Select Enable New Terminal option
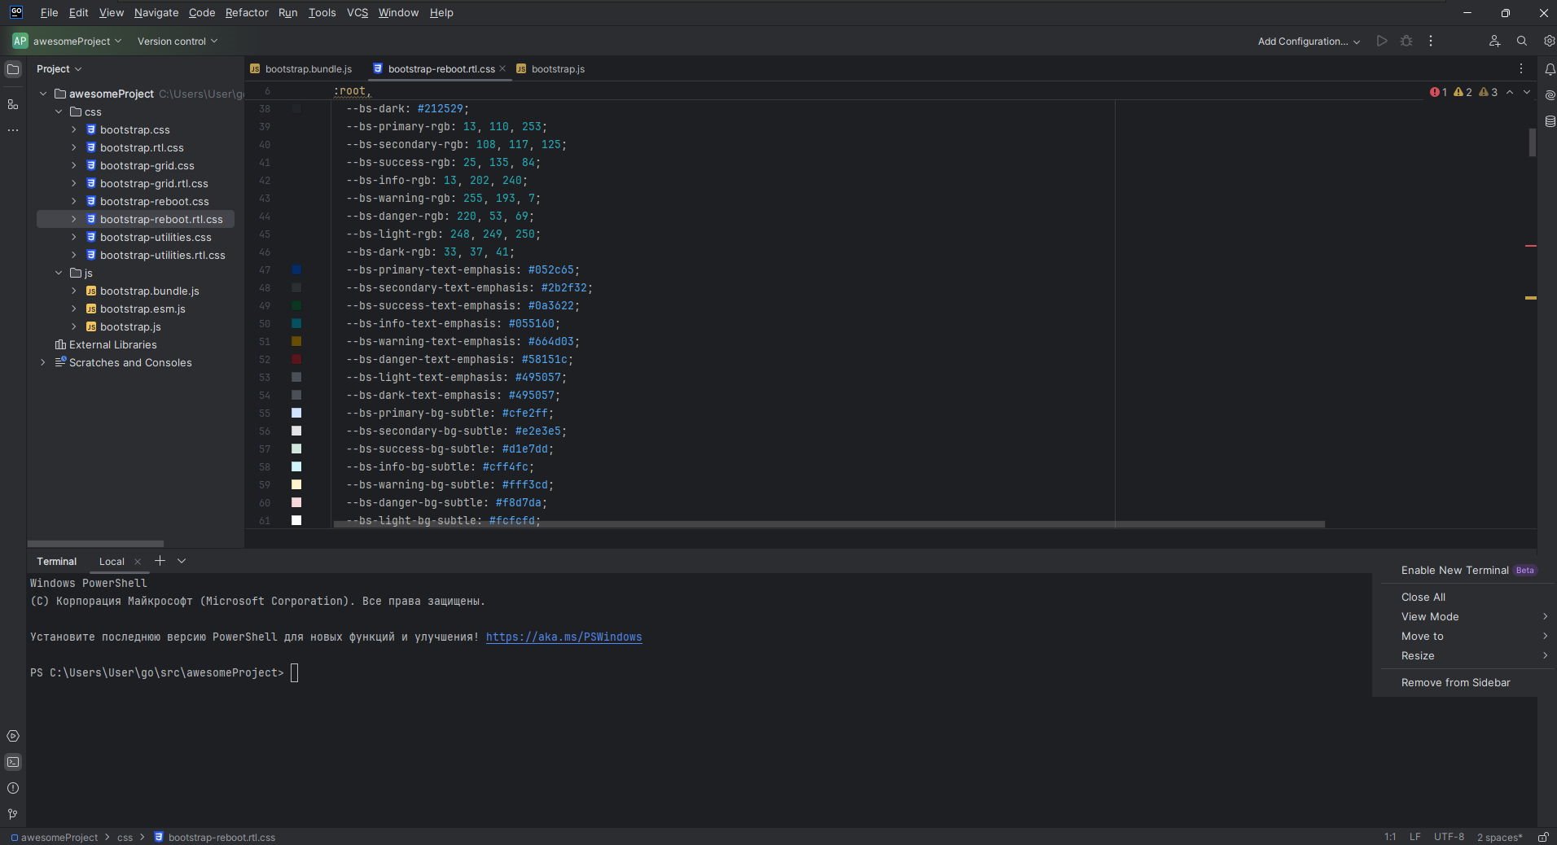The width and height of the screenshot is (1557, 845). 1468,570
